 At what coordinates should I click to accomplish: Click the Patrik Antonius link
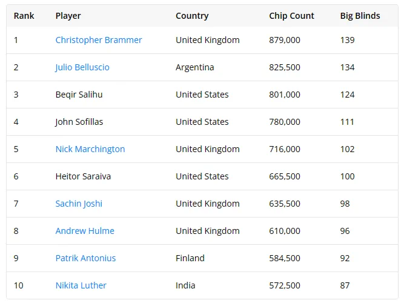85,258
